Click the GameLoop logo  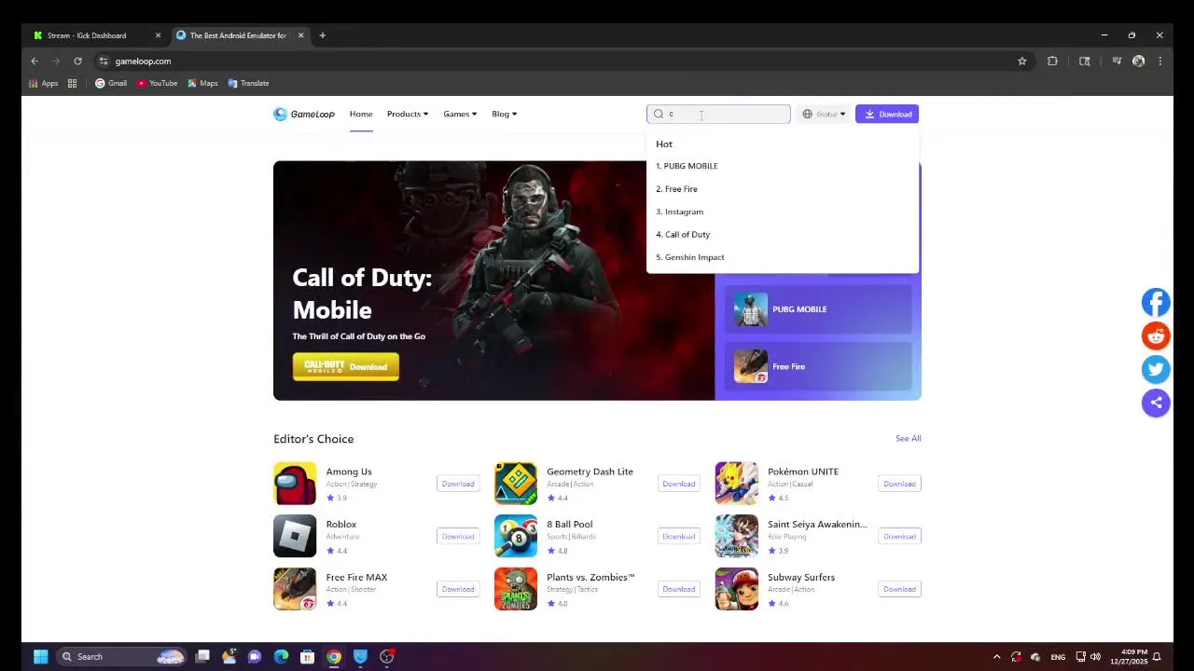(303, 114)
